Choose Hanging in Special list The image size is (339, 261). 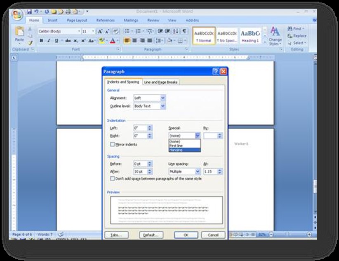[185, 150]
